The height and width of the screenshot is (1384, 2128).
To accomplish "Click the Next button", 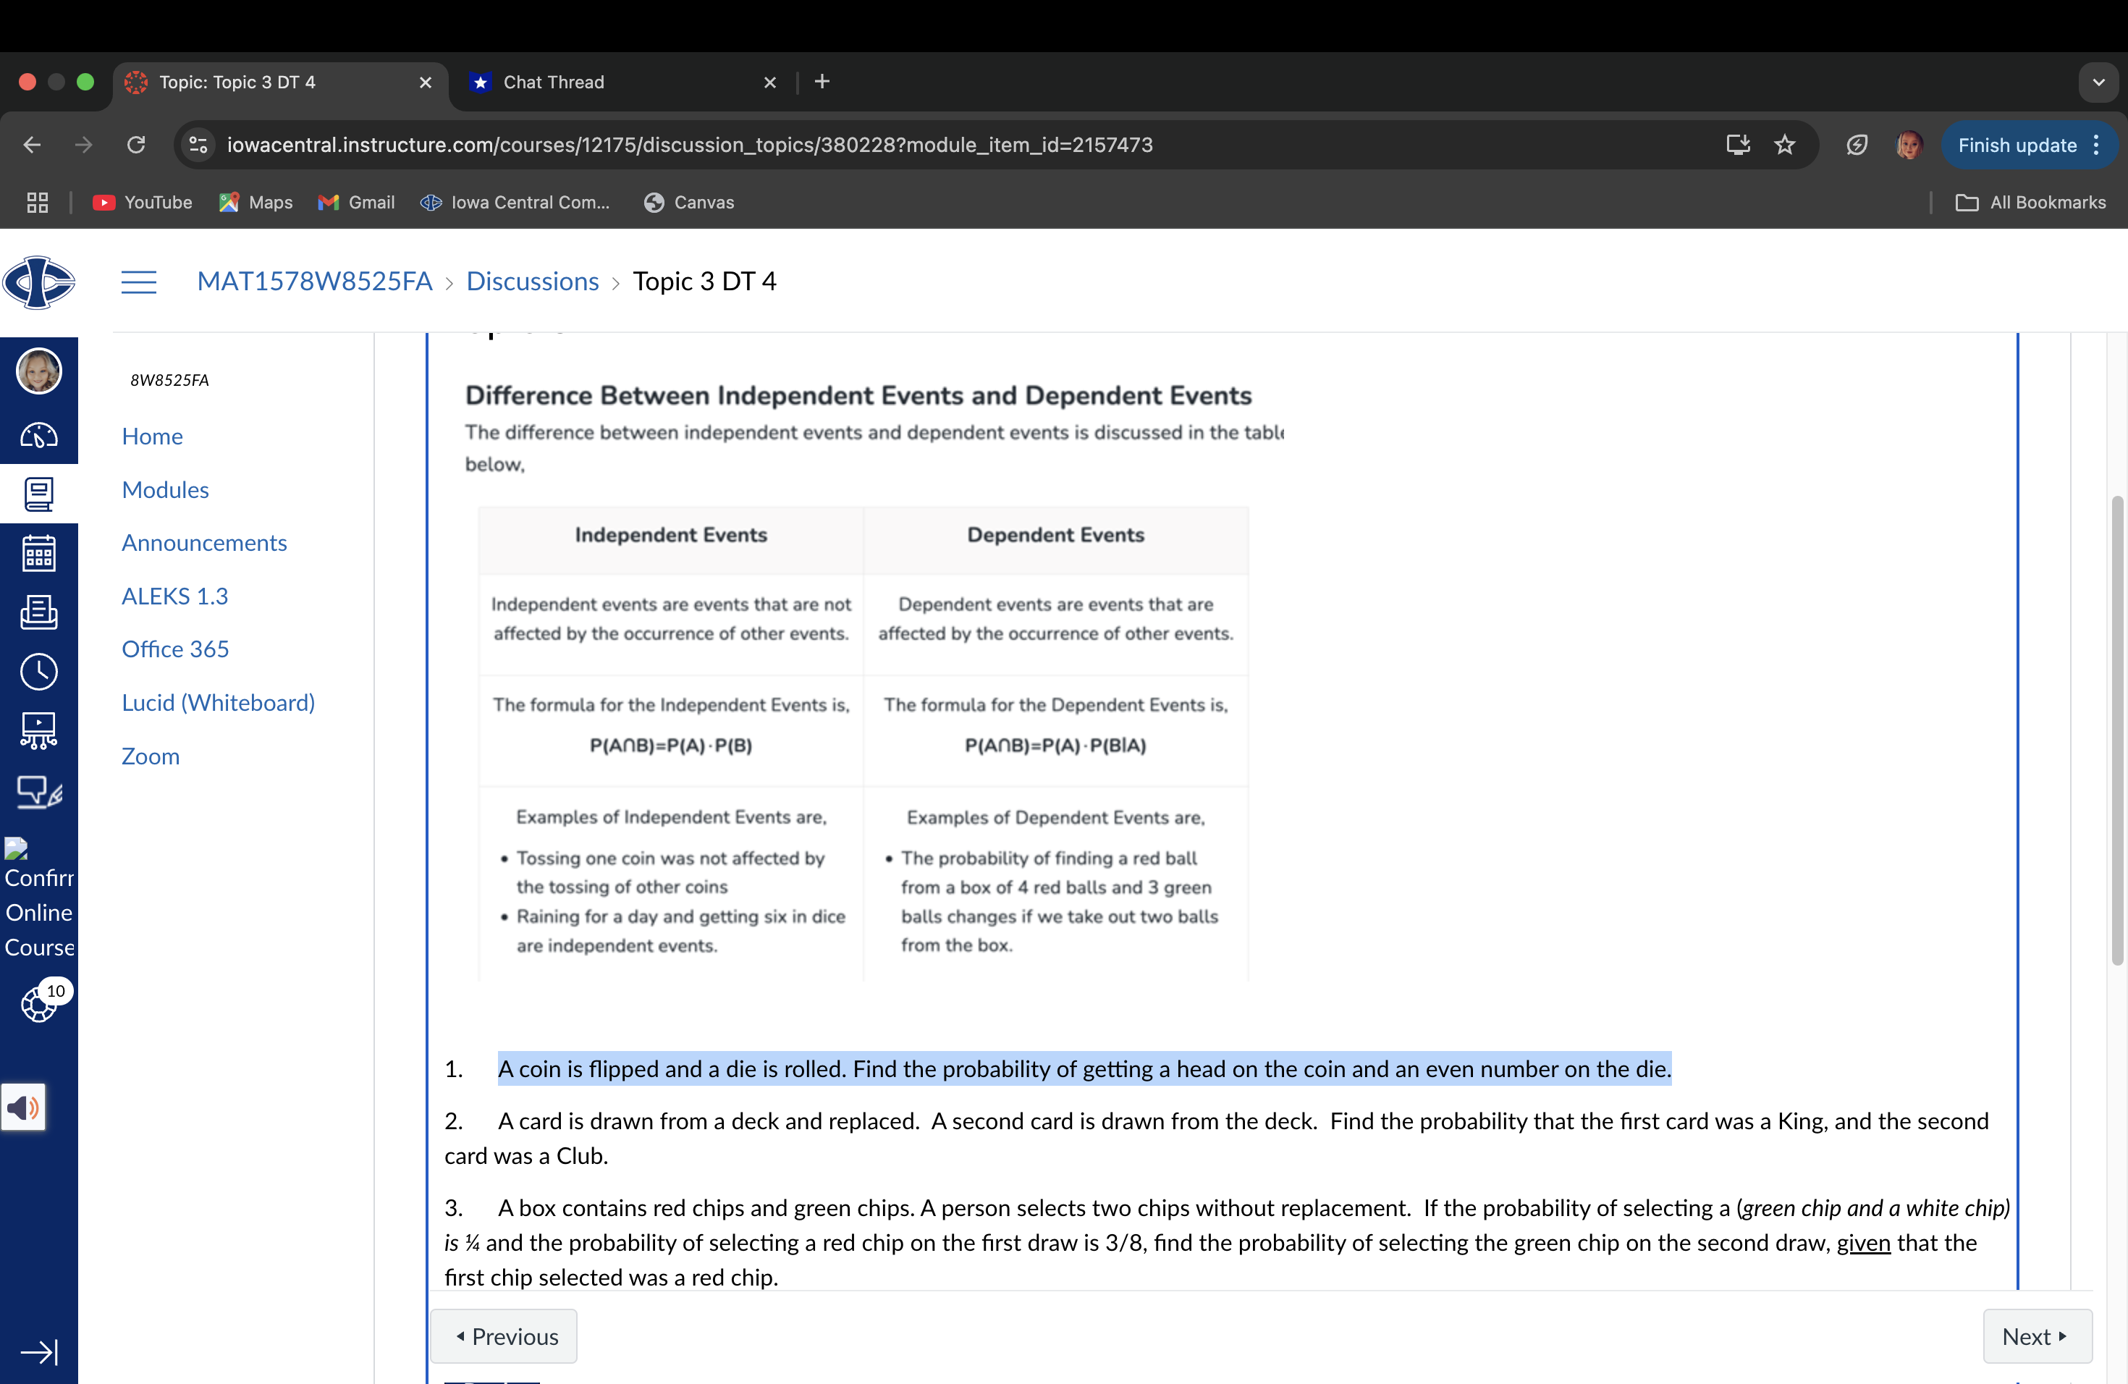I will click(2036, 1336).
